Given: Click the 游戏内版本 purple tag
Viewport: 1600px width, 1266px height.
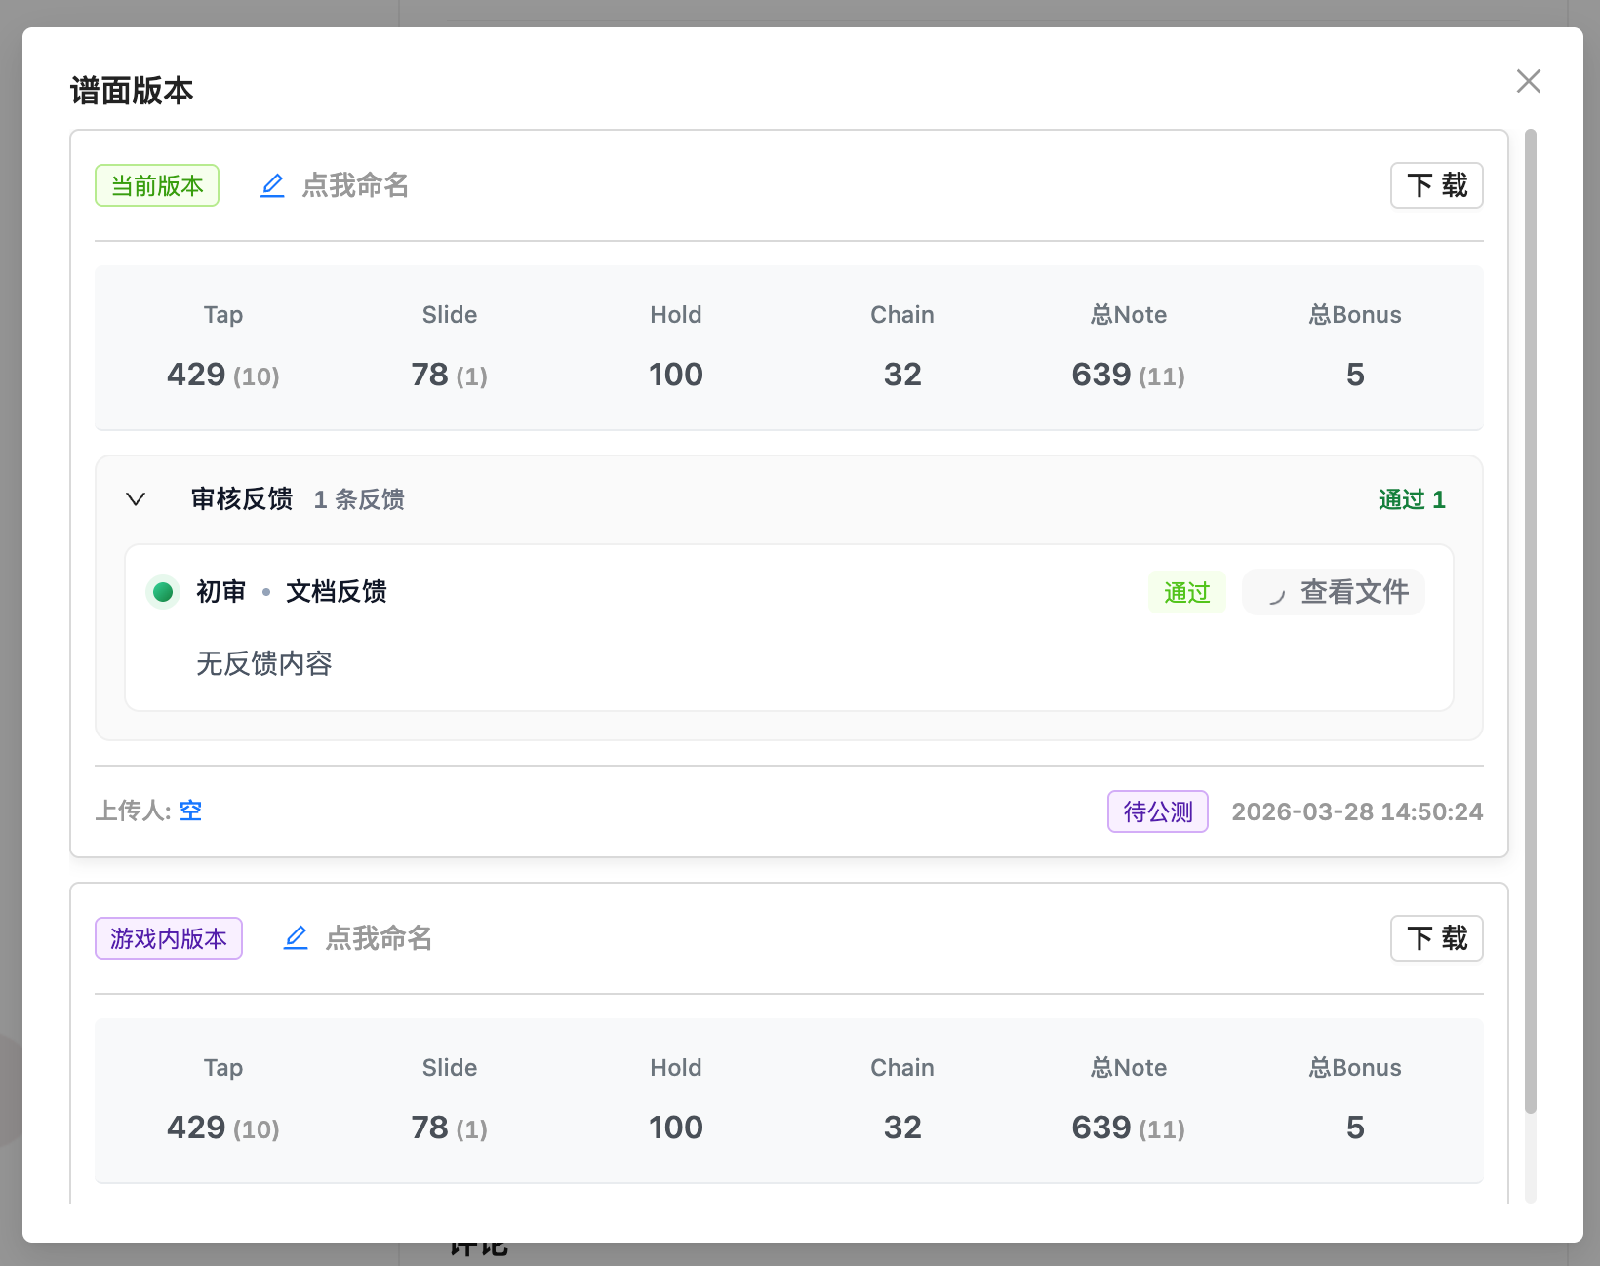Looking at the screenshot, I should coord(168,938).
